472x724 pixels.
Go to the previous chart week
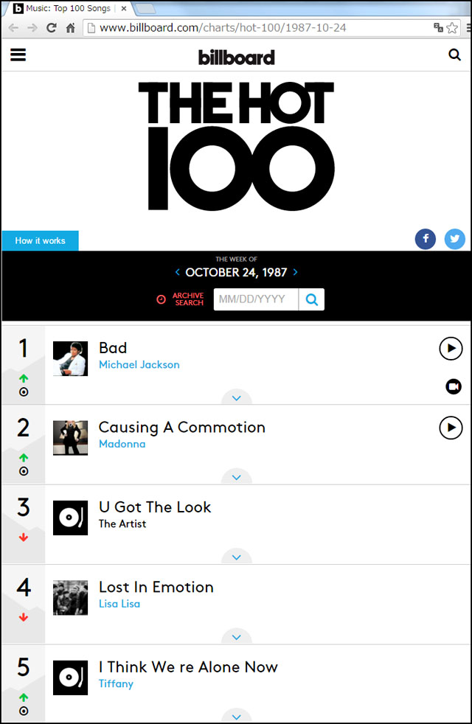(x=178, y=272)
